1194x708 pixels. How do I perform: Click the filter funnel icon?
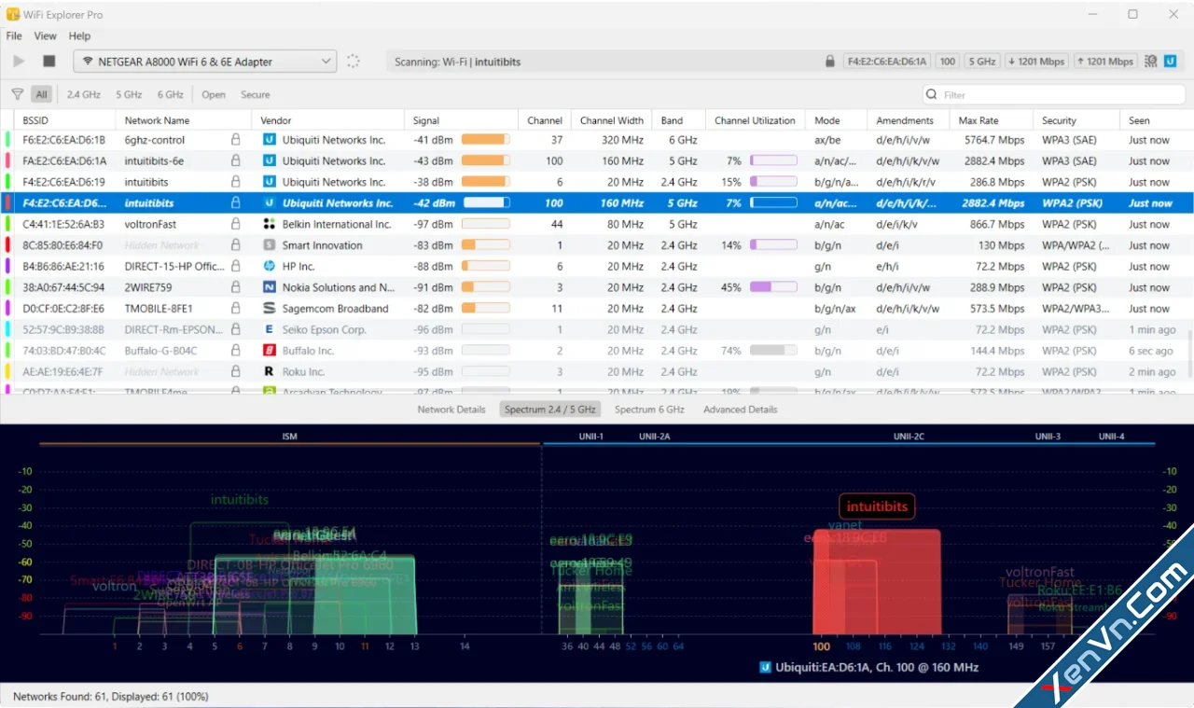click(18, 94)
